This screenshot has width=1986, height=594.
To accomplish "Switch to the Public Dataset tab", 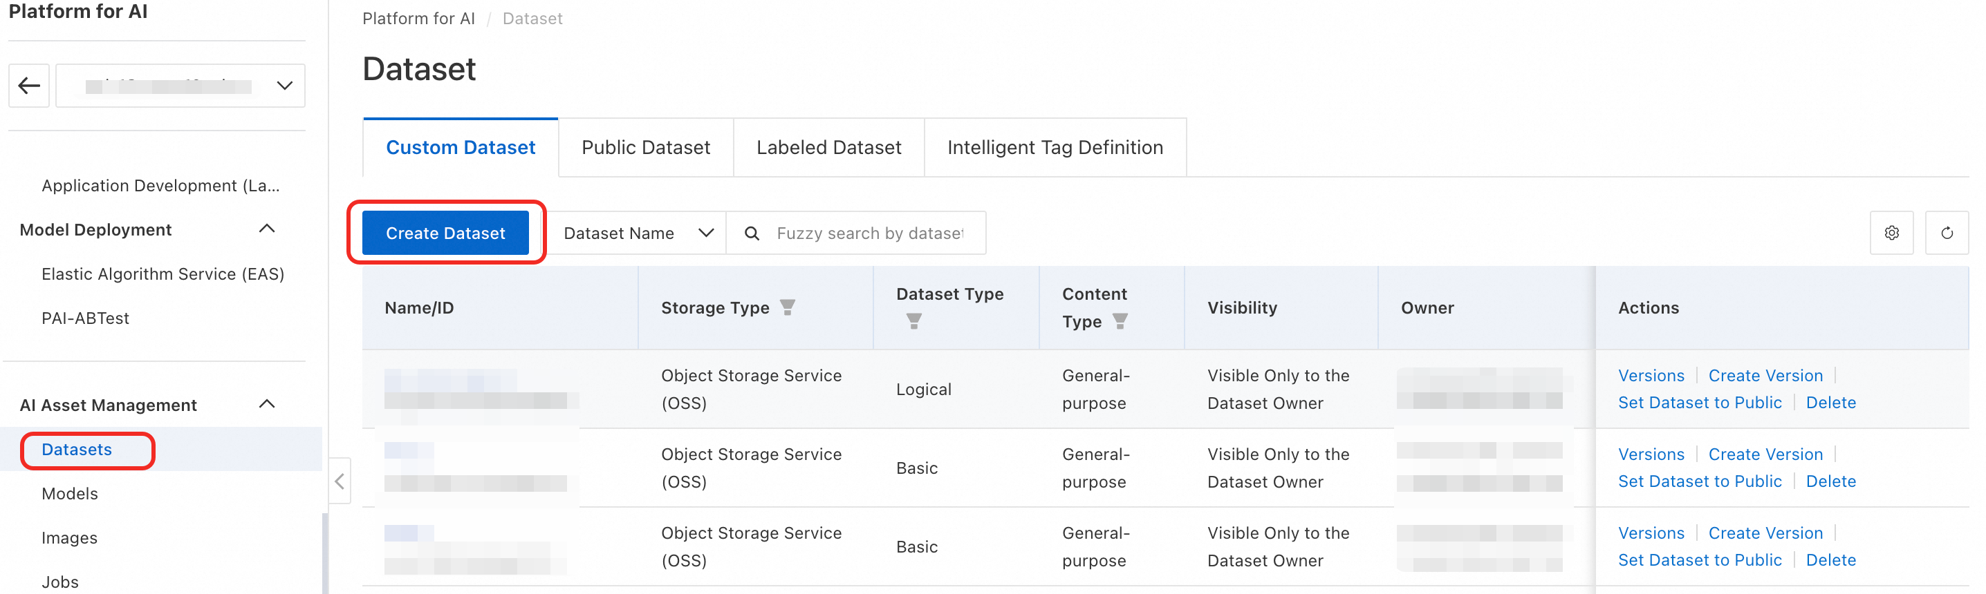I will point(645,147).
